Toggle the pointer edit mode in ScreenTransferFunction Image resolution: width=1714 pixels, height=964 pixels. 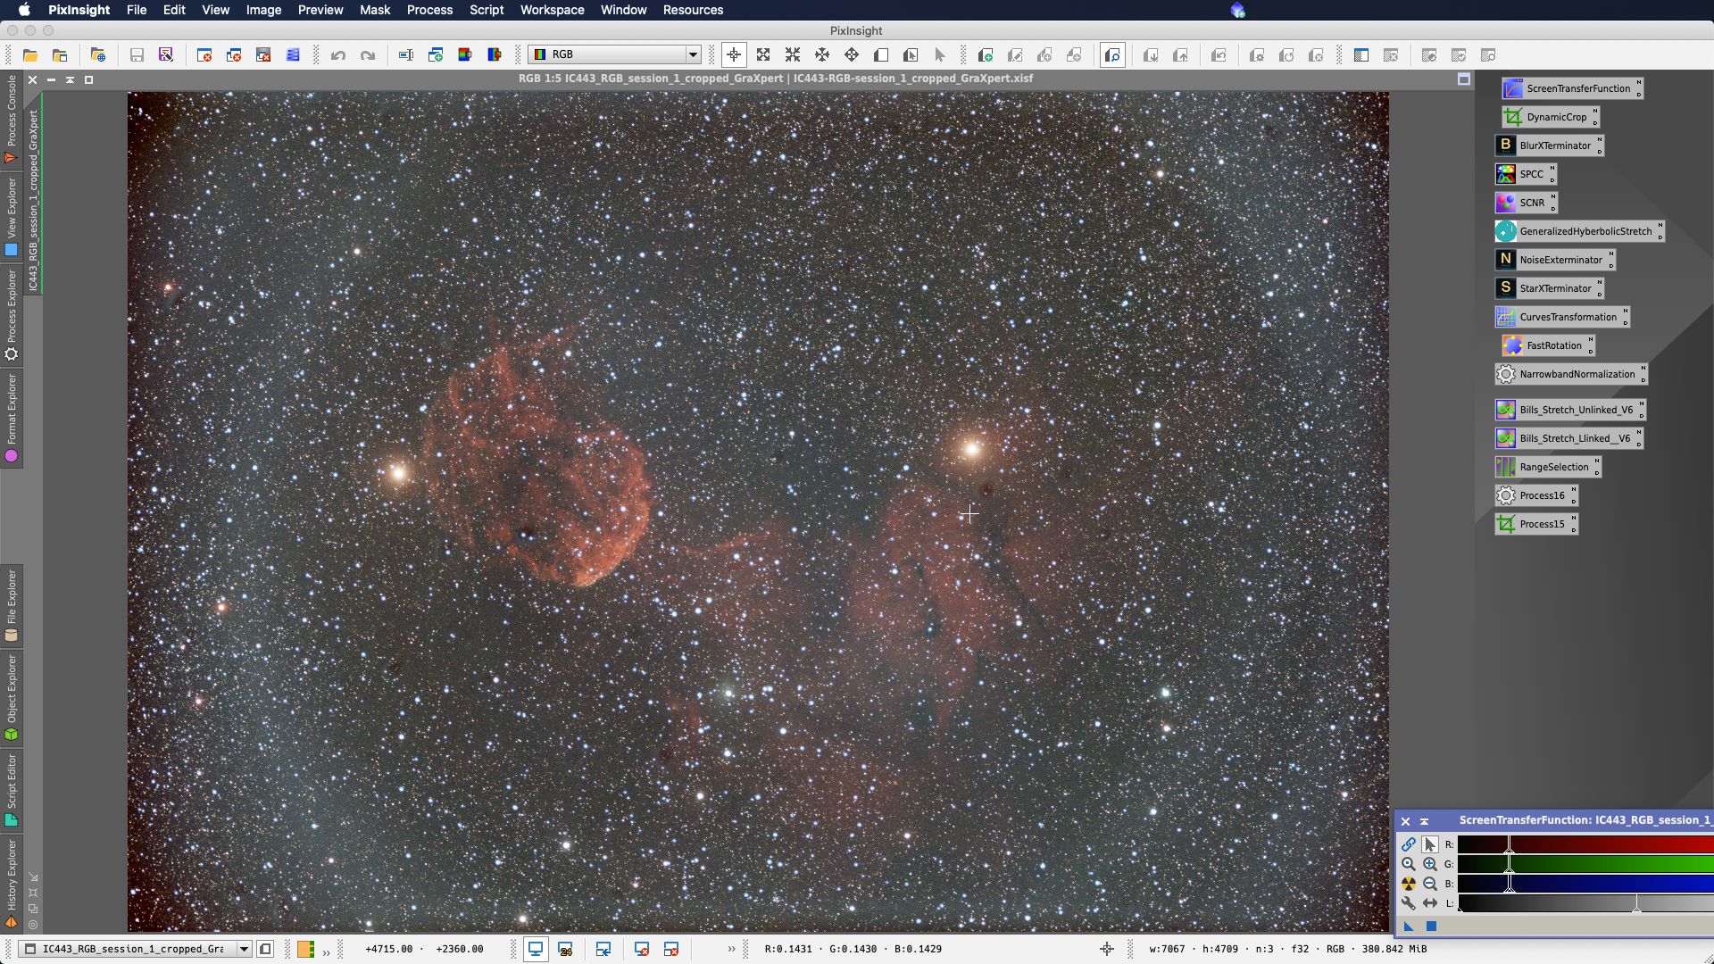click(1430, 844)
